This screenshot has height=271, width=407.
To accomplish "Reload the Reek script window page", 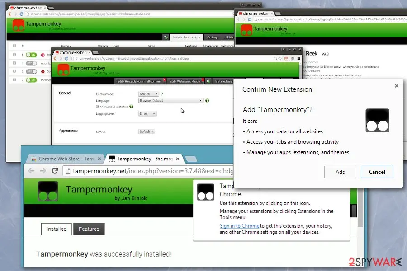I will [250, 19].
